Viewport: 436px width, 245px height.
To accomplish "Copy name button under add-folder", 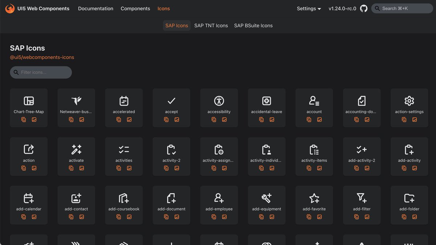I will (404, 217).
